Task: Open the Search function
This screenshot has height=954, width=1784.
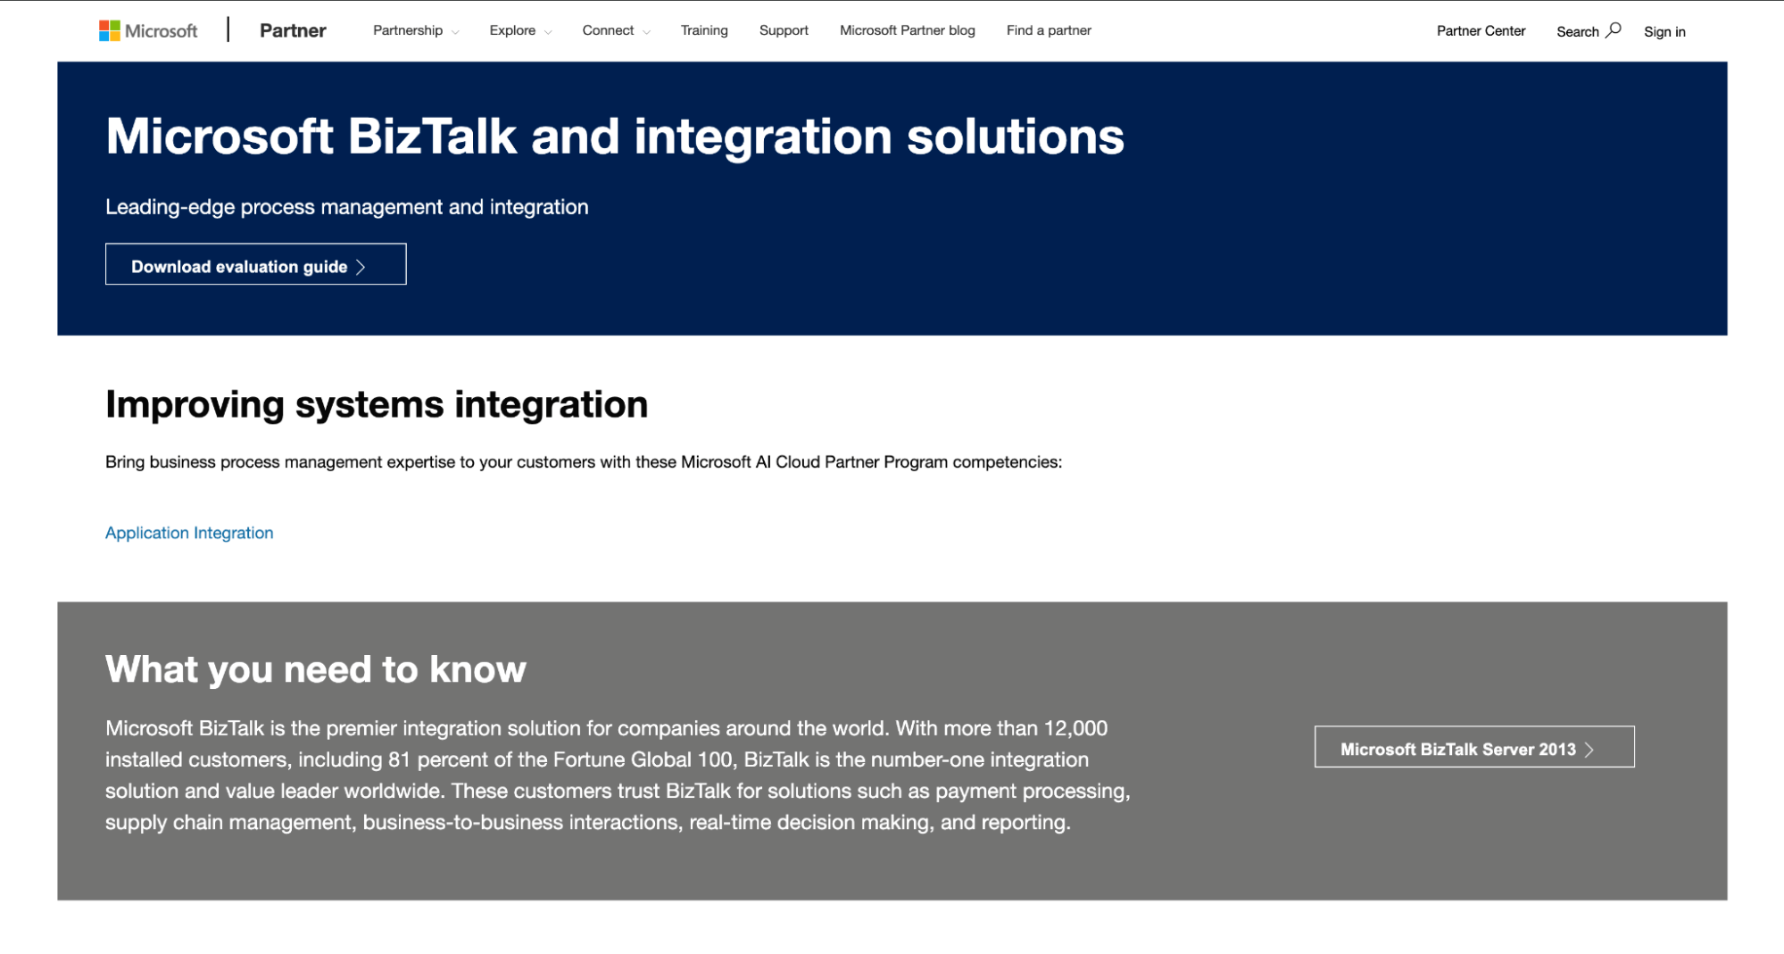Action: click(x=1588, y=30)
